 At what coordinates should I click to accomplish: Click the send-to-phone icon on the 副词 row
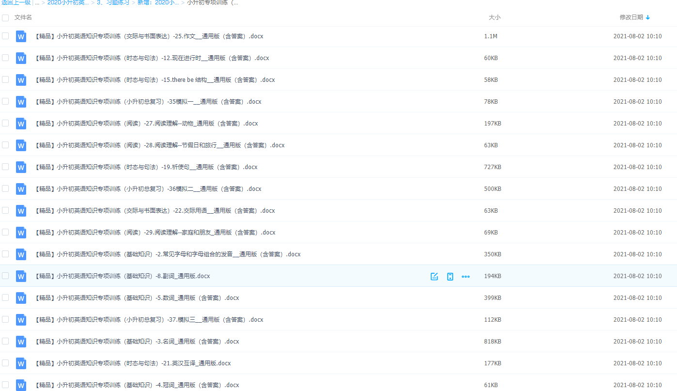tap(450, 276)
